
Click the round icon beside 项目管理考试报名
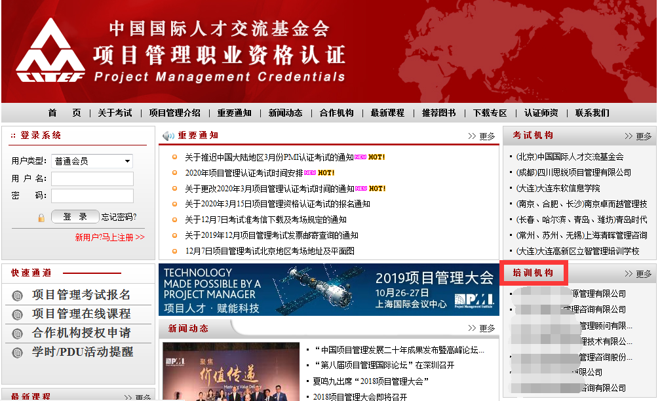(17, 296)
